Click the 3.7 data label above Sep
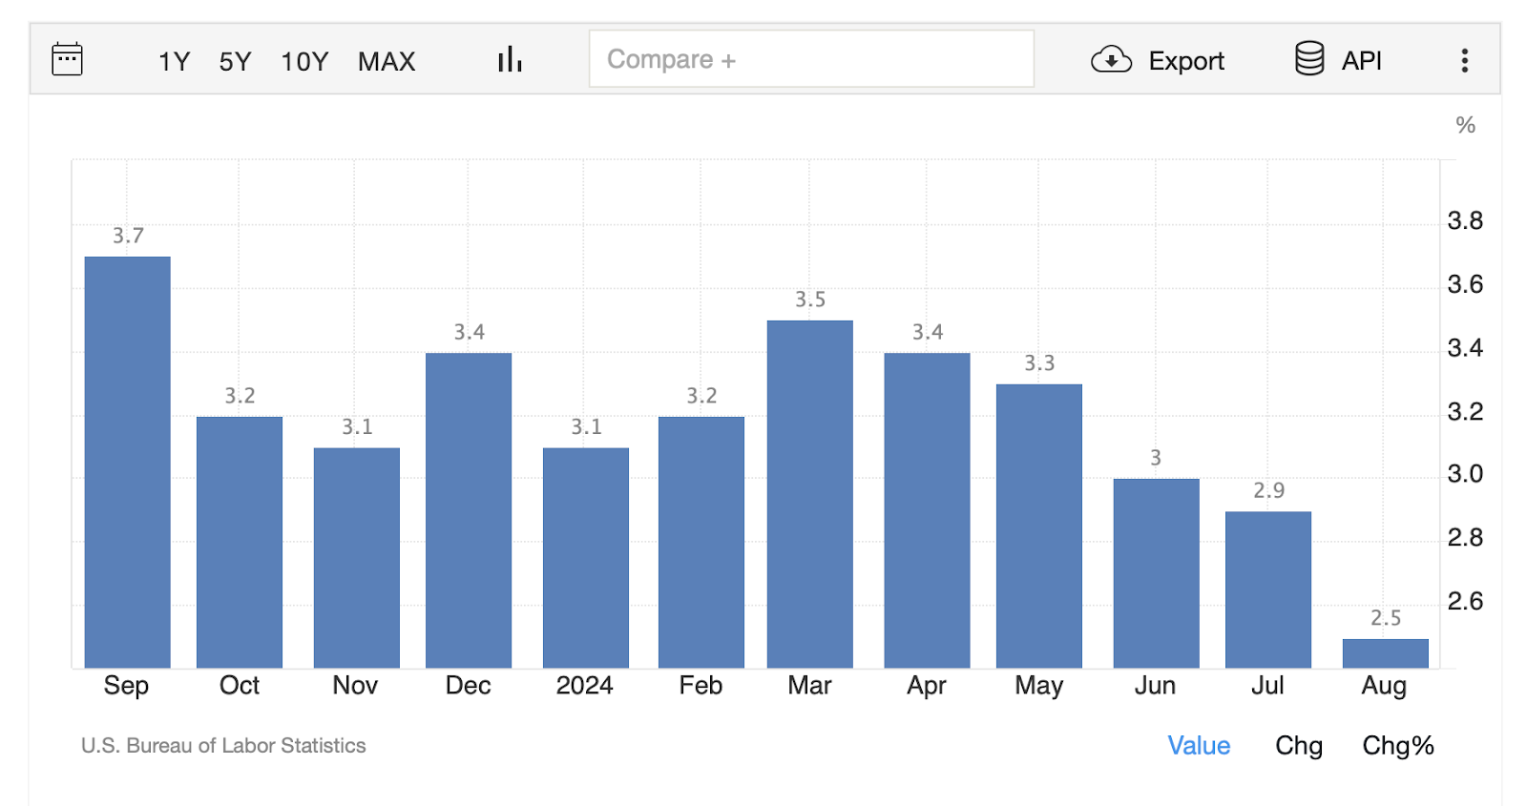 pos(128,236)
